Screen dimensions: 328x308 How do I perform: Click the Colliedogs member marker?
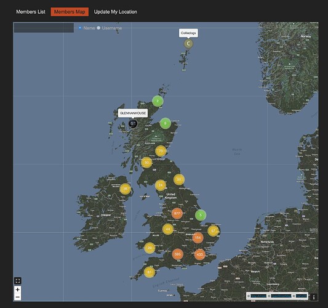(x=188, y=44)
